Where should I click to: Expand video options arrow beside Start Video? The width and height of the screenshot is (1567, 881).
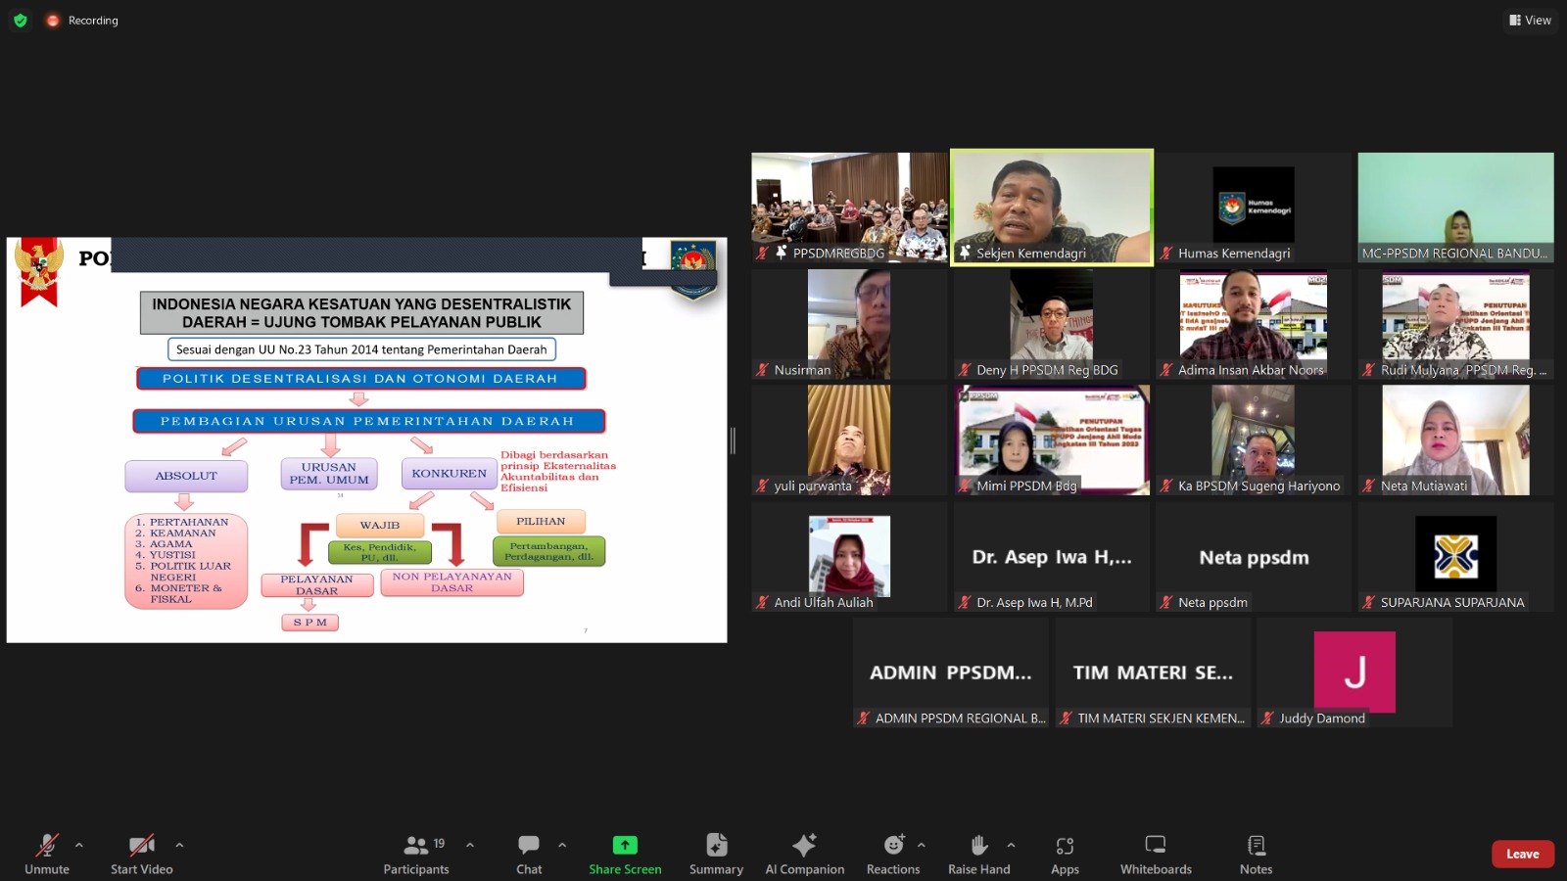(179, 845)
